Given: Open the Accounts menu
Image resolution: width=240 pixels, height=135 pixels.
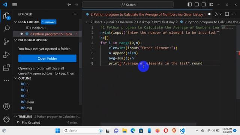Looking at the screenshot, I should pos(6,106).
